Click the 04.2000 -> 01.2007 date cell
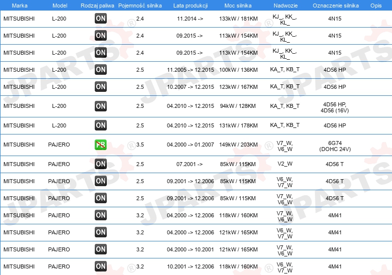392x275 pixels. click(x=190, y=145)
